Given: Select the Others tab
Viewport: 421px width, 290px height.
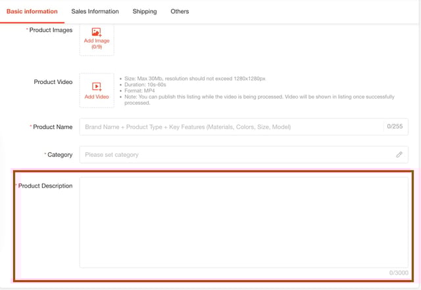Looking at the screenshot, I should tap(180, 11).
